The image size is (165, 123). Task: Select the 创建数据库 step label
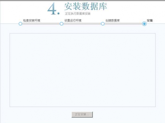point(113,20)
